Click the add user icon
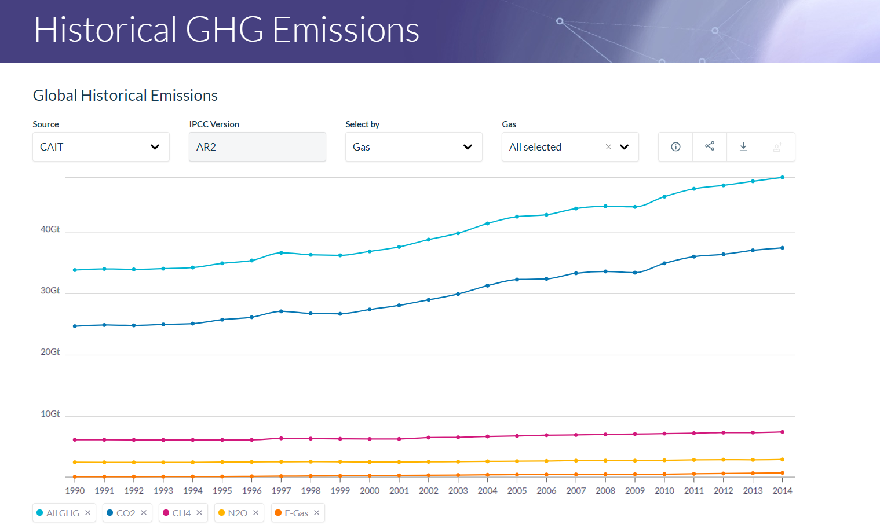 click(x=777, y=147)
